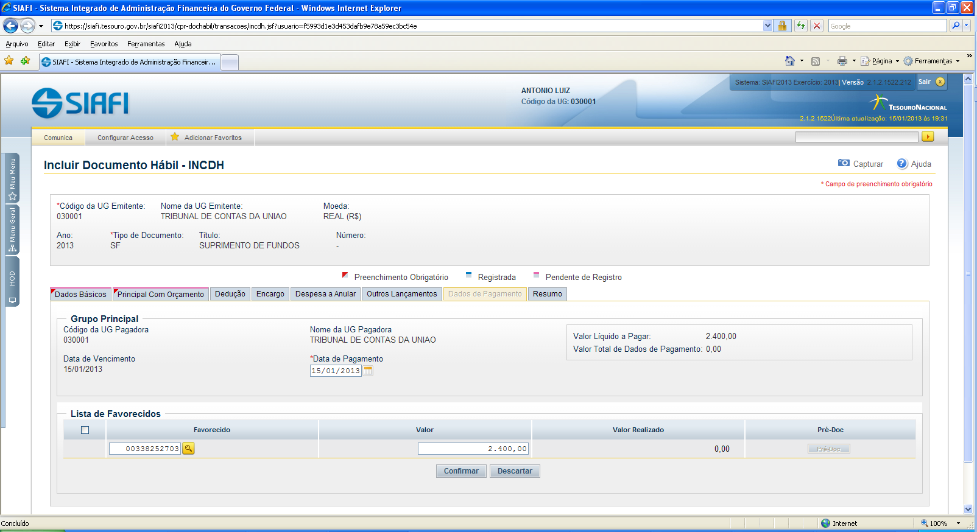Image resolution: width=977 pixels, height=532 pixels.
Task: Click the Favorites Center star icon
Action: 9,61
